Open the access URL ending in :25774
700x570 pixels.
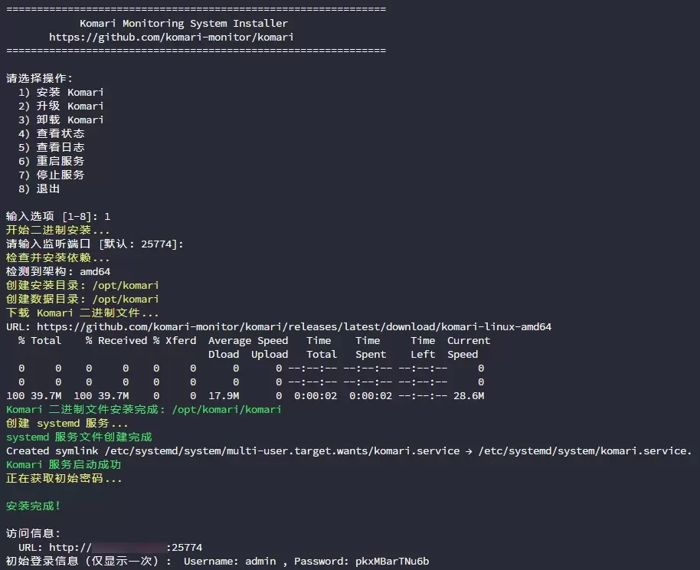coord(126,548)
